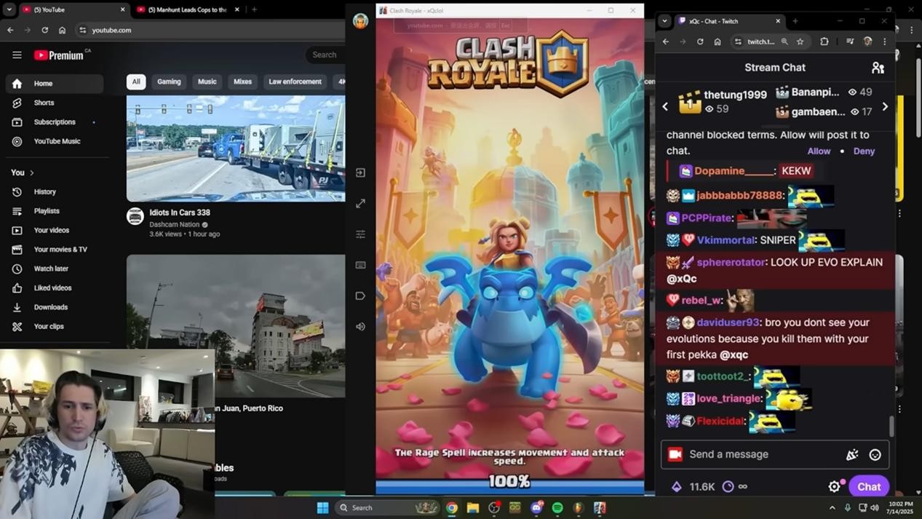Open the Dashcam Nation channel link
The width and height of the screenshot is (922, 519).
pyautogui.click(x=175, y=225)
